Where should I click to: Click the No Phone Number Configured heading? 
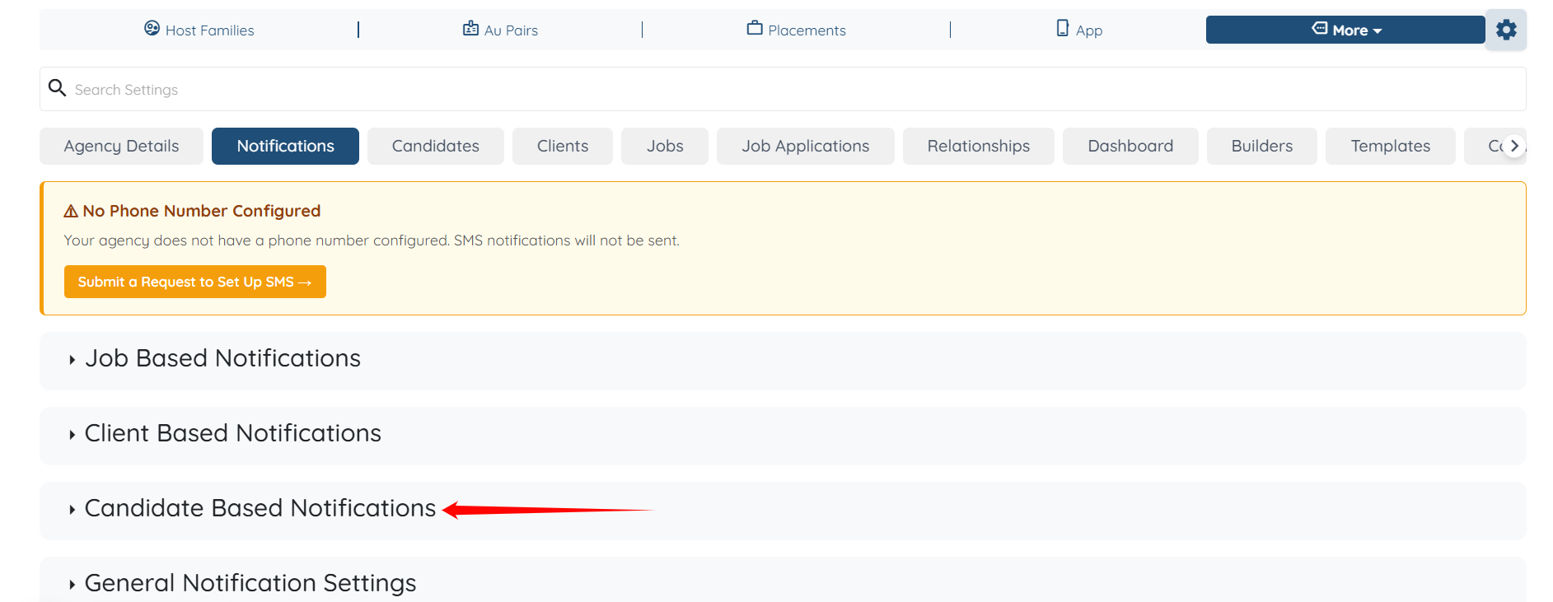[x=201, y=211]
